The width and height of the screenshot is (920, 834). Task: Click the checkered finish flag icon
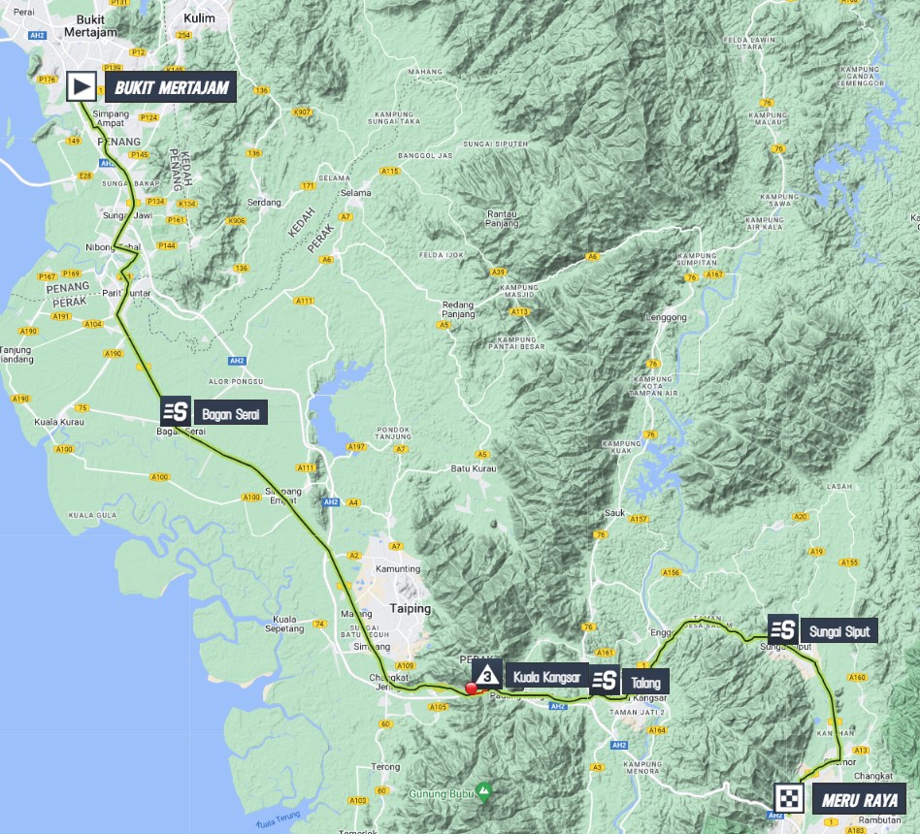pyautogui.click(x=789, y=799)
